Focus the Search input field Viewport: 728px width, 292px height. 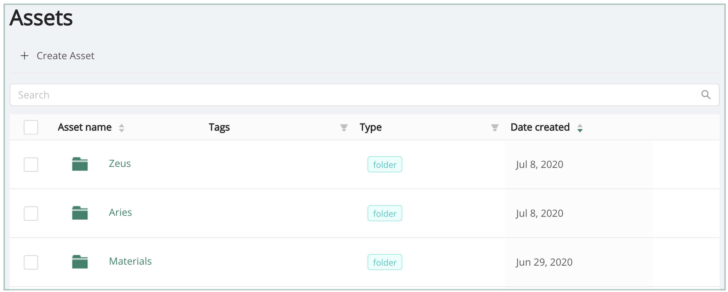355,95
